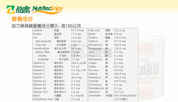Click the 蛋白質 Chinese label
The image size is (178, 102).
tap(58, 34)
